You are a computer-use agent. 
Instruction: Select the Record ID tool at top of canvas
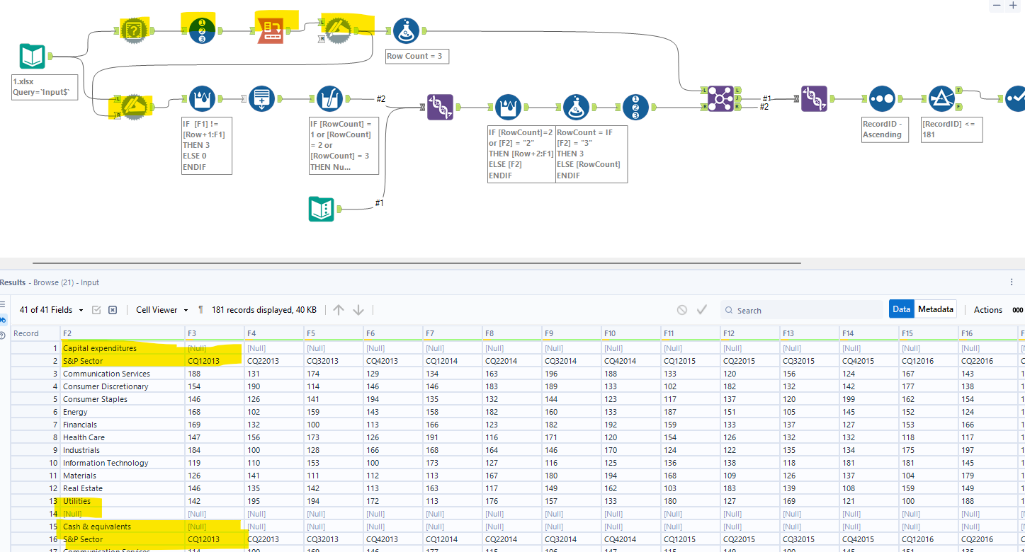[x=200, y=29]
